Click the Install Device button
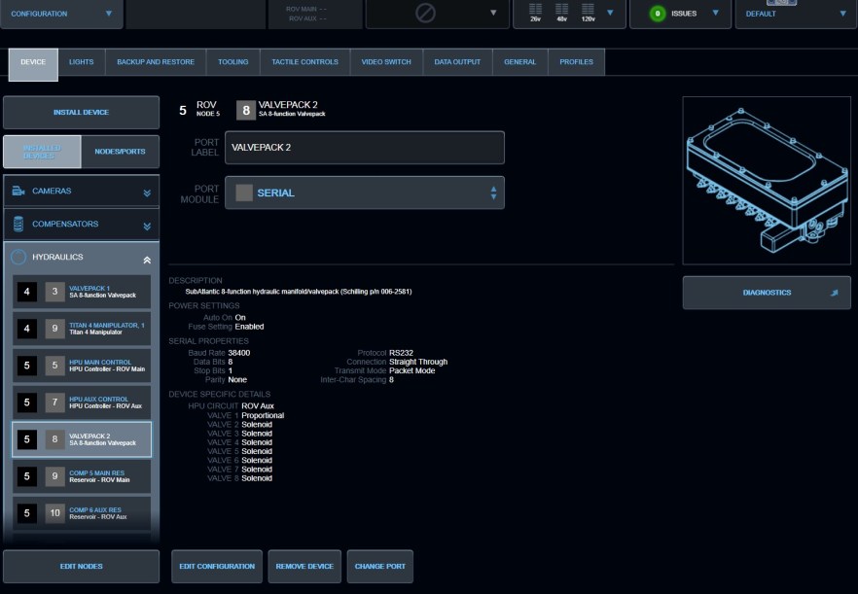 81,113
